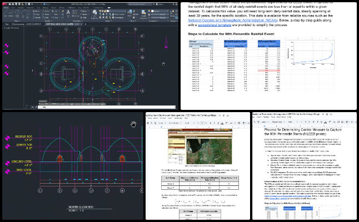The image size is (359, 222).
Task: Click the Insert Block icon
Action: click(x=130, y=13)
